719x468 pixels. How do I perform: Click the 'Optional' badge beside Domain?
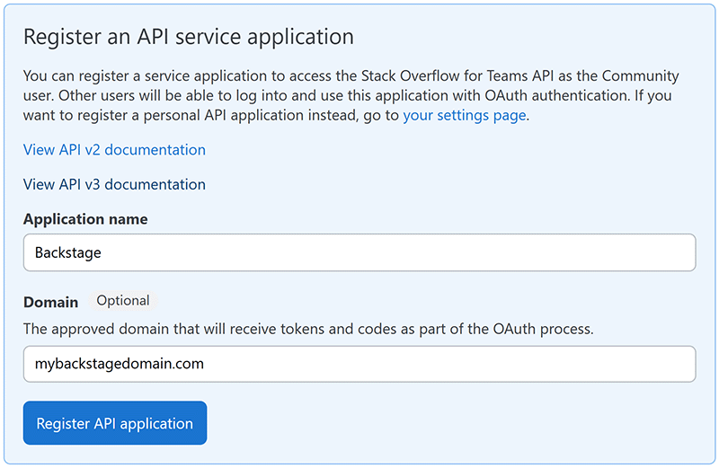[x=123, y=301]
